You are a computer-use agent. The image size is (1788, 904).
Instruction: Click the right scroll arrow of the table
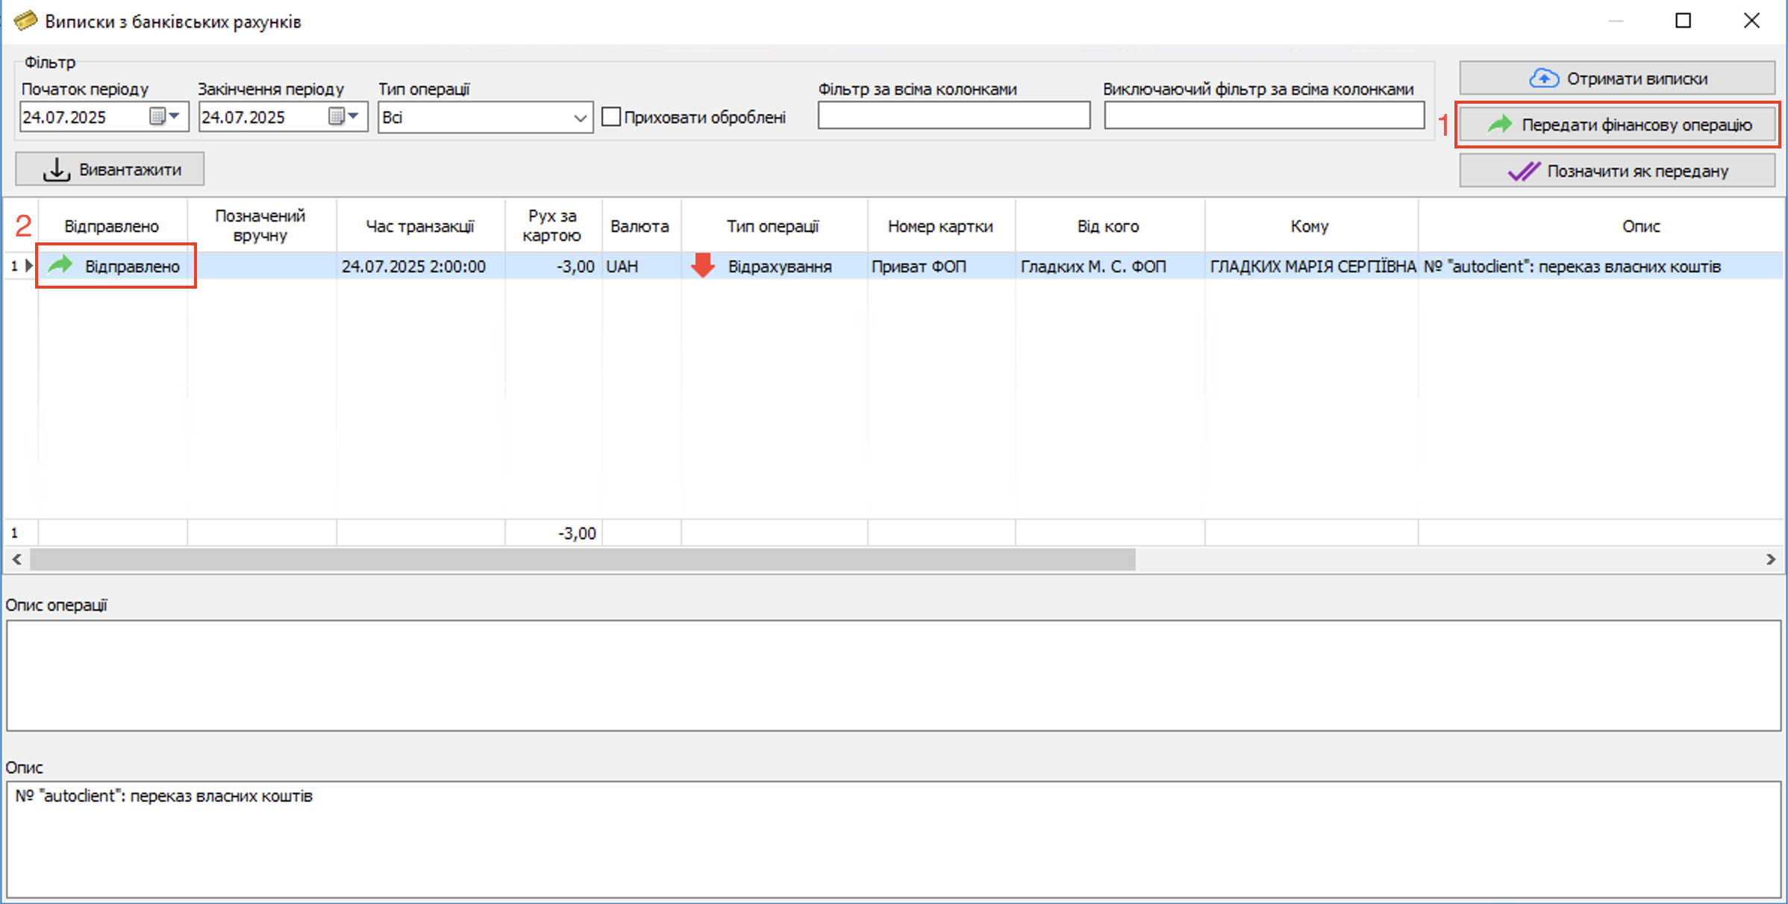coord(1770,559)
